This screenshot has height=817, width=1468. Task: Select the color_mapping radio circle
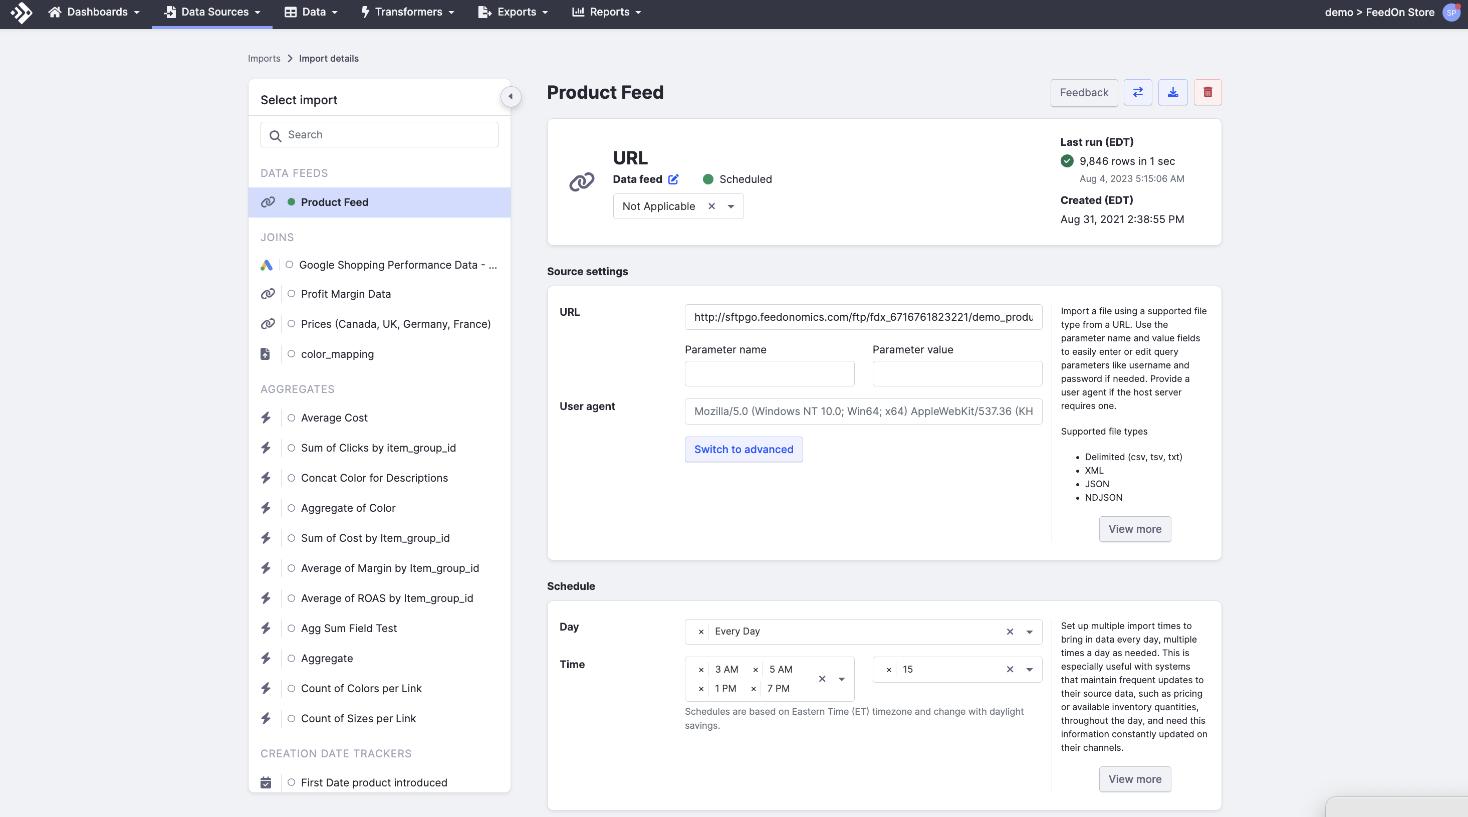click(291, 354)
